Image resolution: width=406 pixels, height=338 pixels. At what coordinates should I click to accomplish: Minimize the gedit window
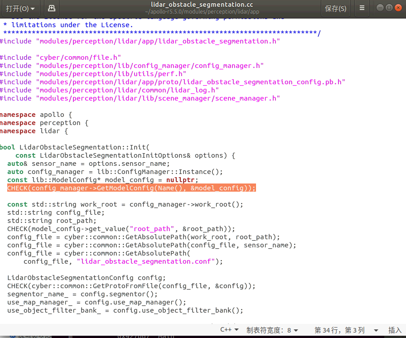click(380, 8)
